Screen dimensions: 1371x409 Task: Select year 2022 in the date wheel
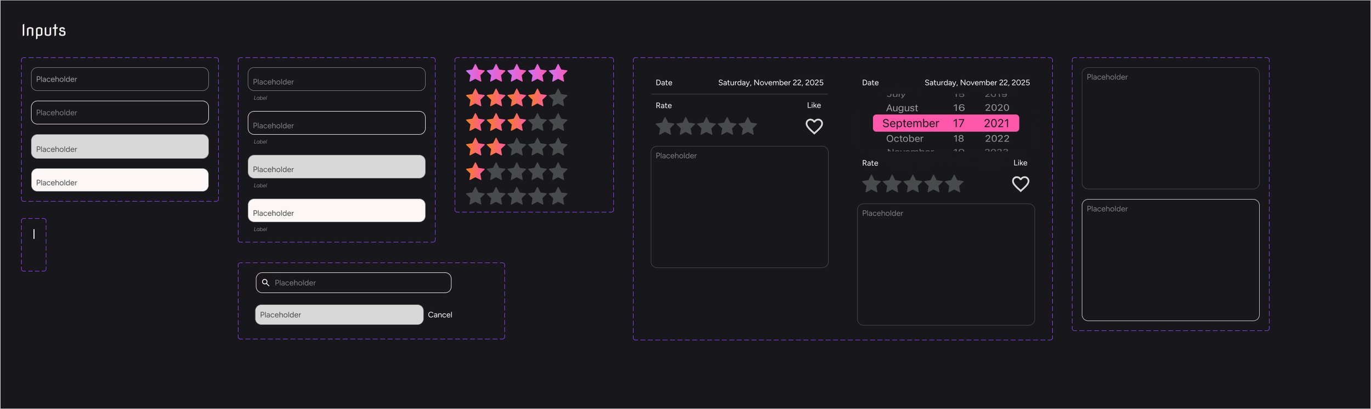[x=997, y=139]
